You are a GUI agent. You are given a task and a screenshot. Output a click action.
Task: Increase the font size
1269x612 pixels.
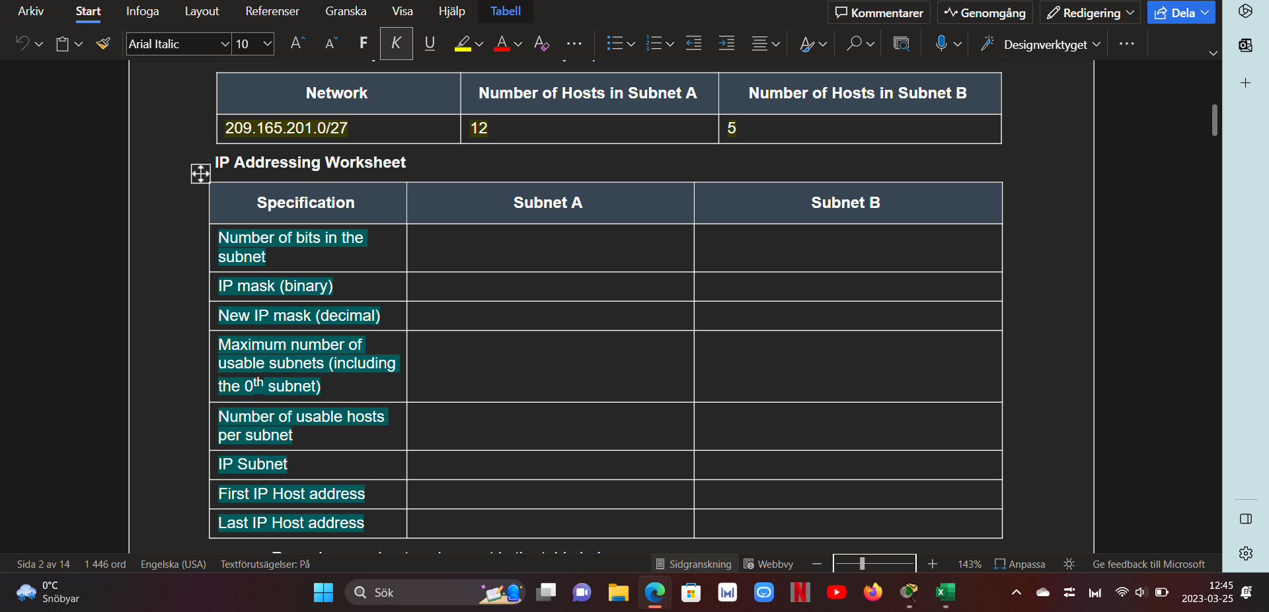click(x=296, y=43)
